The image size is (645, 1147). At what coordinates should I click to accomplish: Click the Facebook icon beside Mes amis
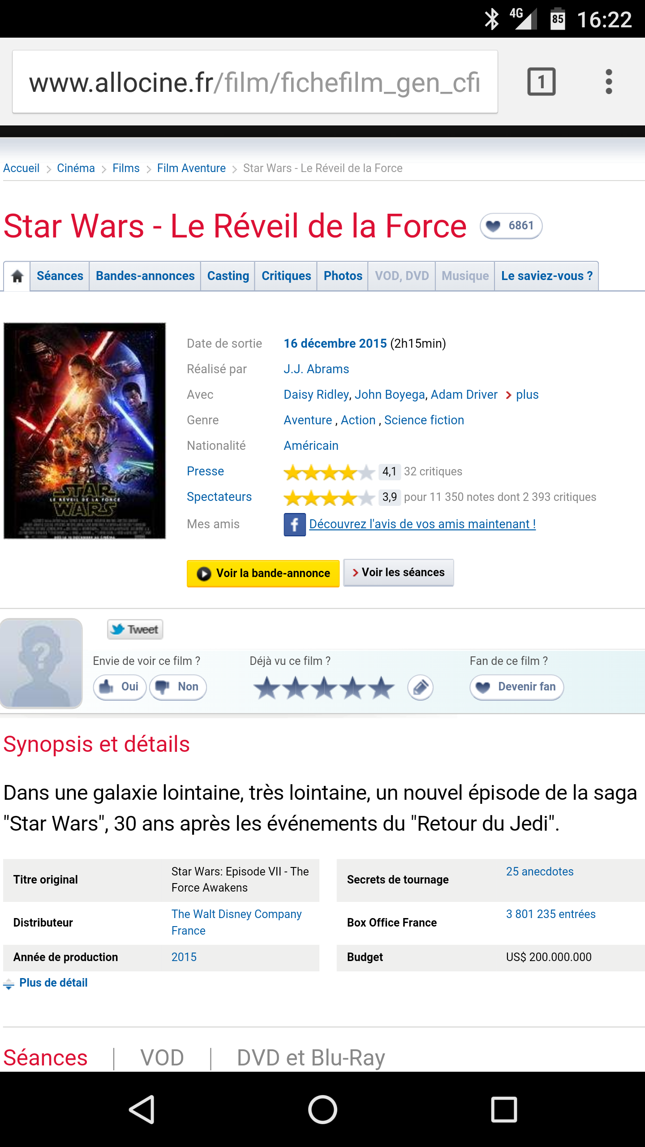tap(294, 524)
